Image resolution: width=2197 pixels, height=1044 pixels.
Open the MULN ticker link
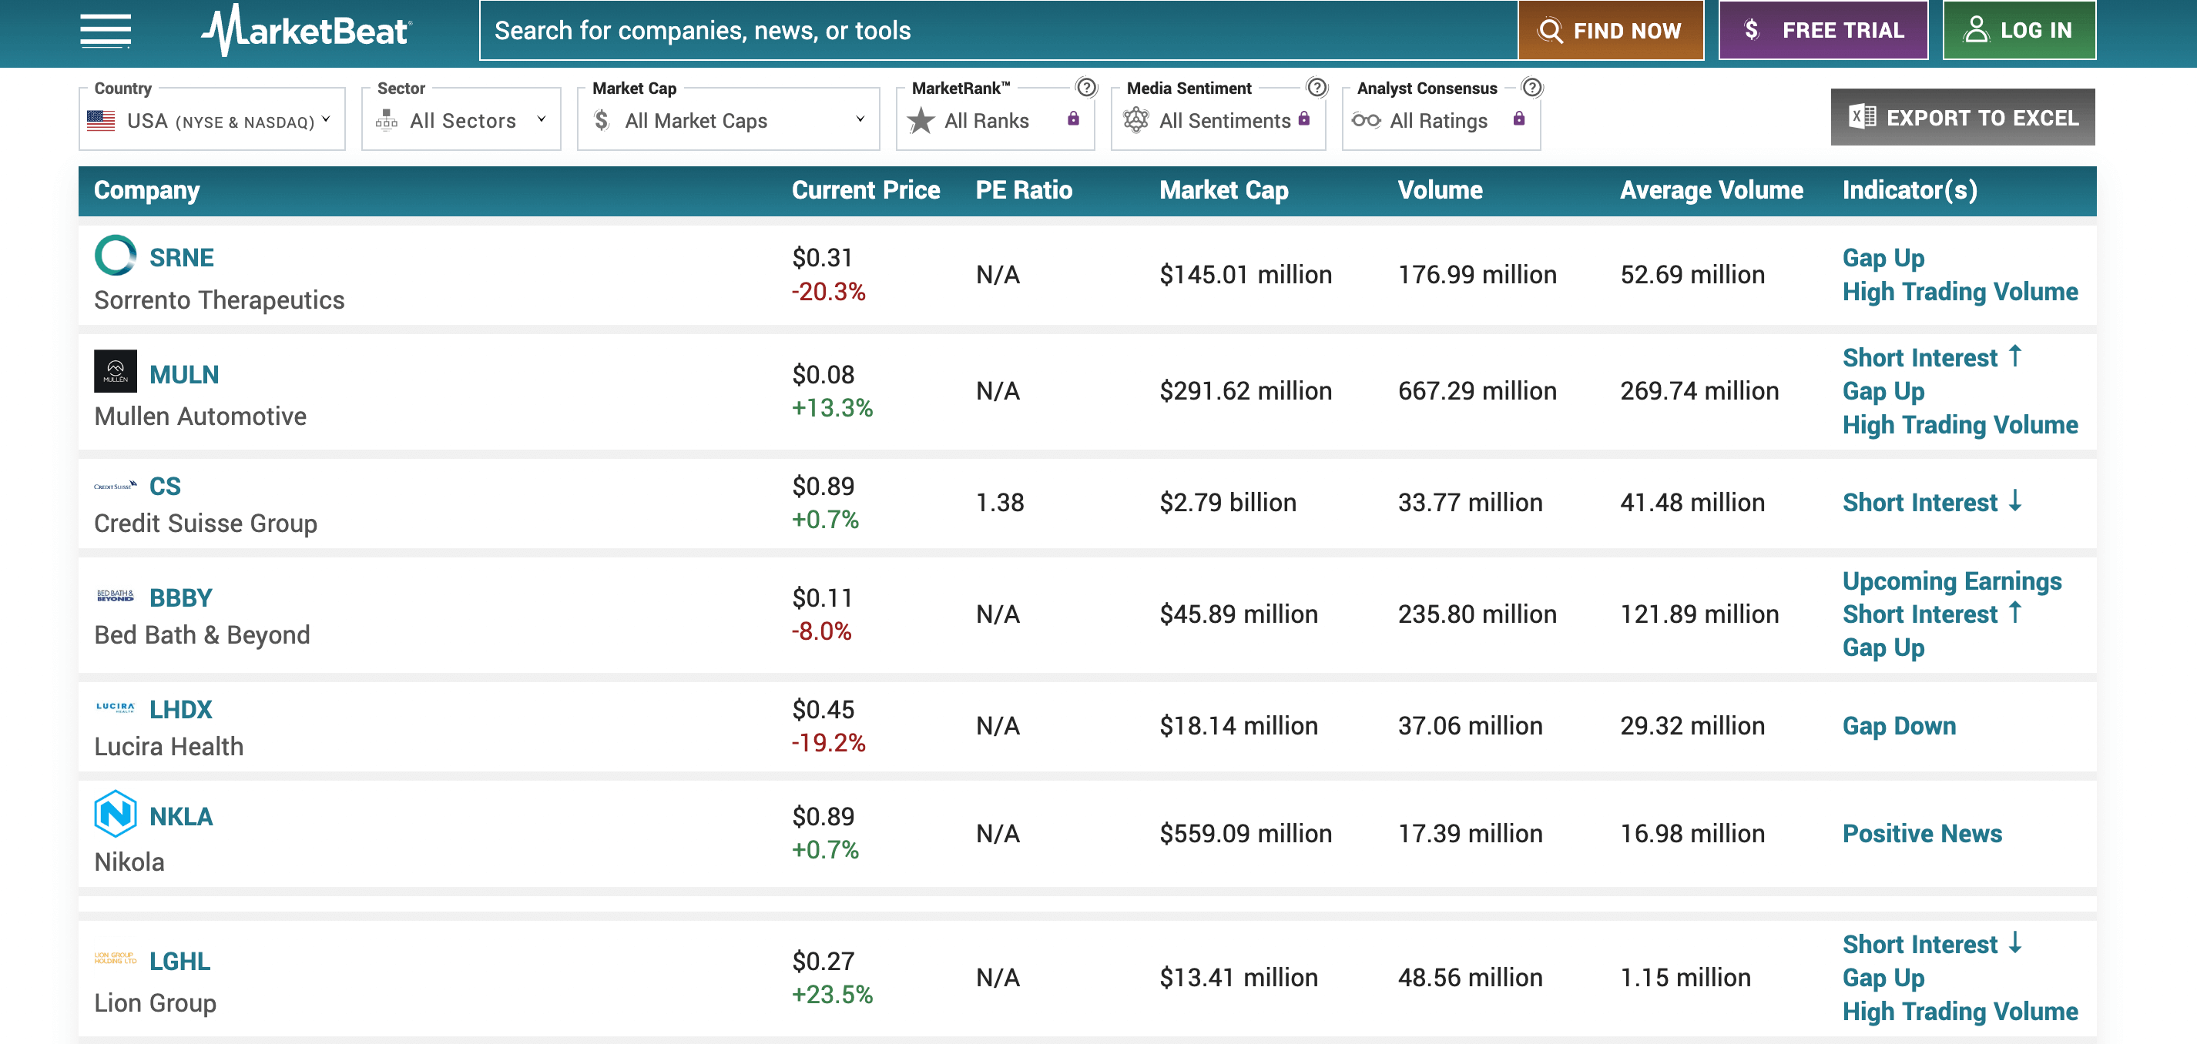pos(184,374)
